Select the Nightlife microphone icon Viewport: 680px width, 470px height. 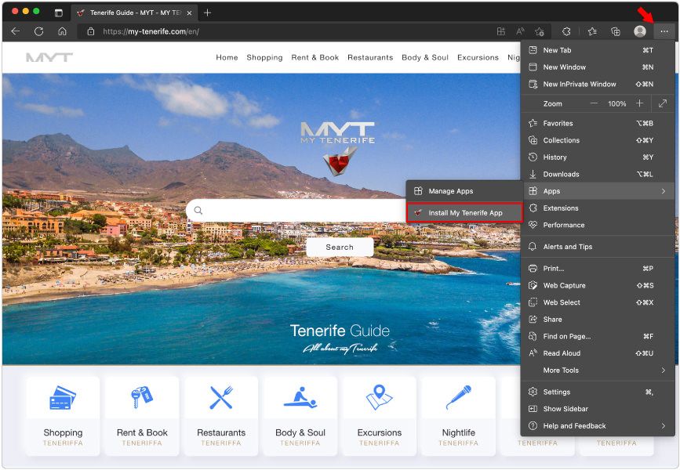tap(458, 396)
